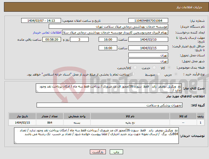
Task: Click the نام کالا column header
Action: click(130, 116)
